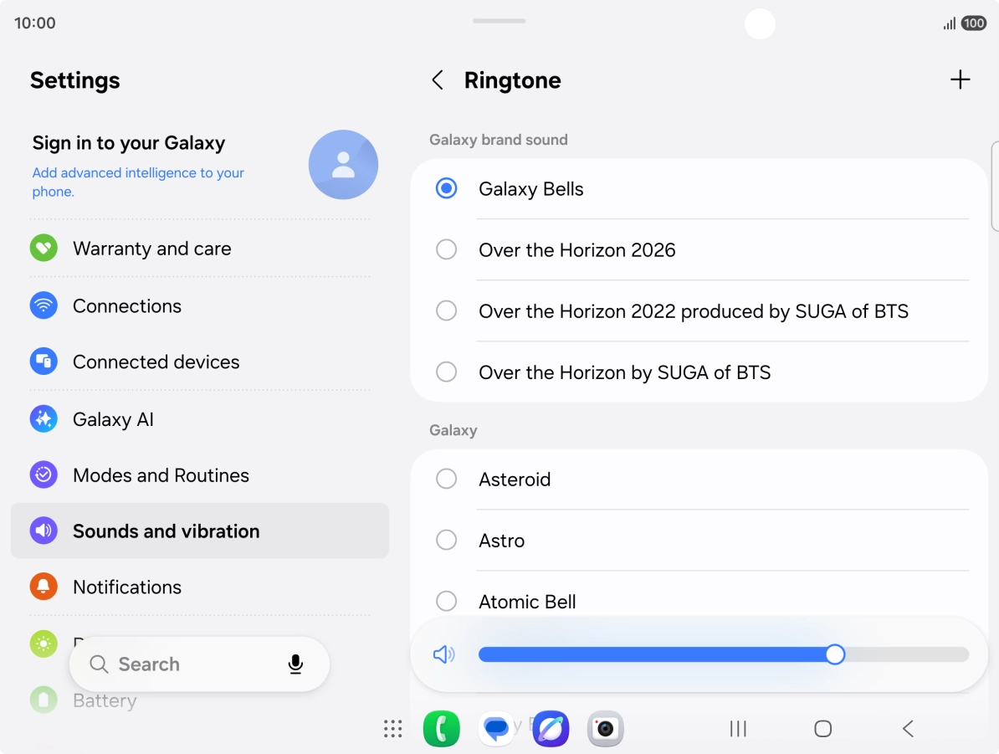999x754 pixels.
Task: Select Asteroid ringtone
Action: pyautogui.click(x=699, y=480)
